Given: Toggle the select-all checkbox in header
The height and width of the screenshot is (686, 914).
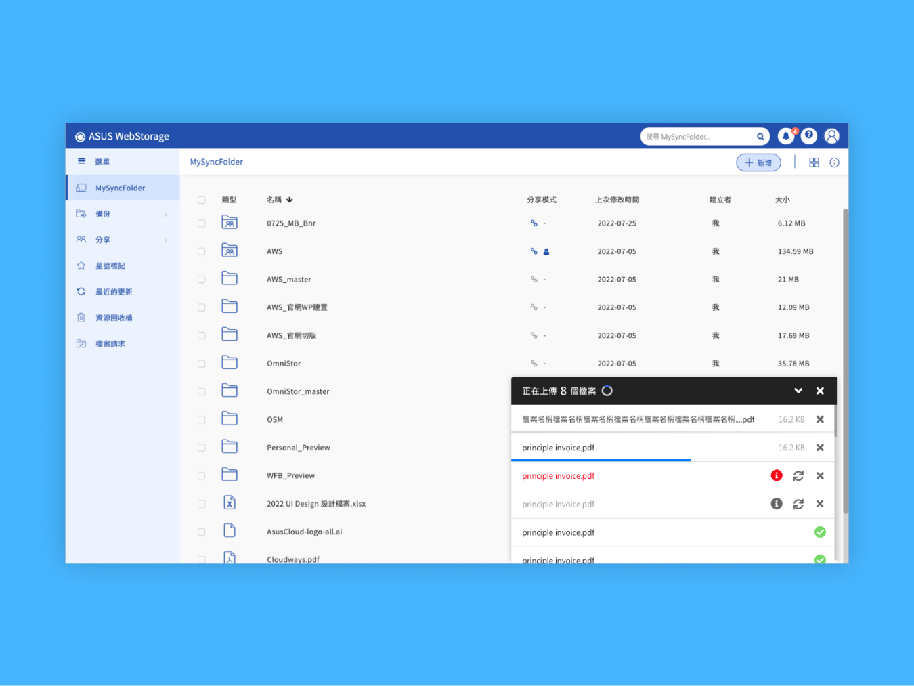Looking at the screenshot, I should pos(201,200).
